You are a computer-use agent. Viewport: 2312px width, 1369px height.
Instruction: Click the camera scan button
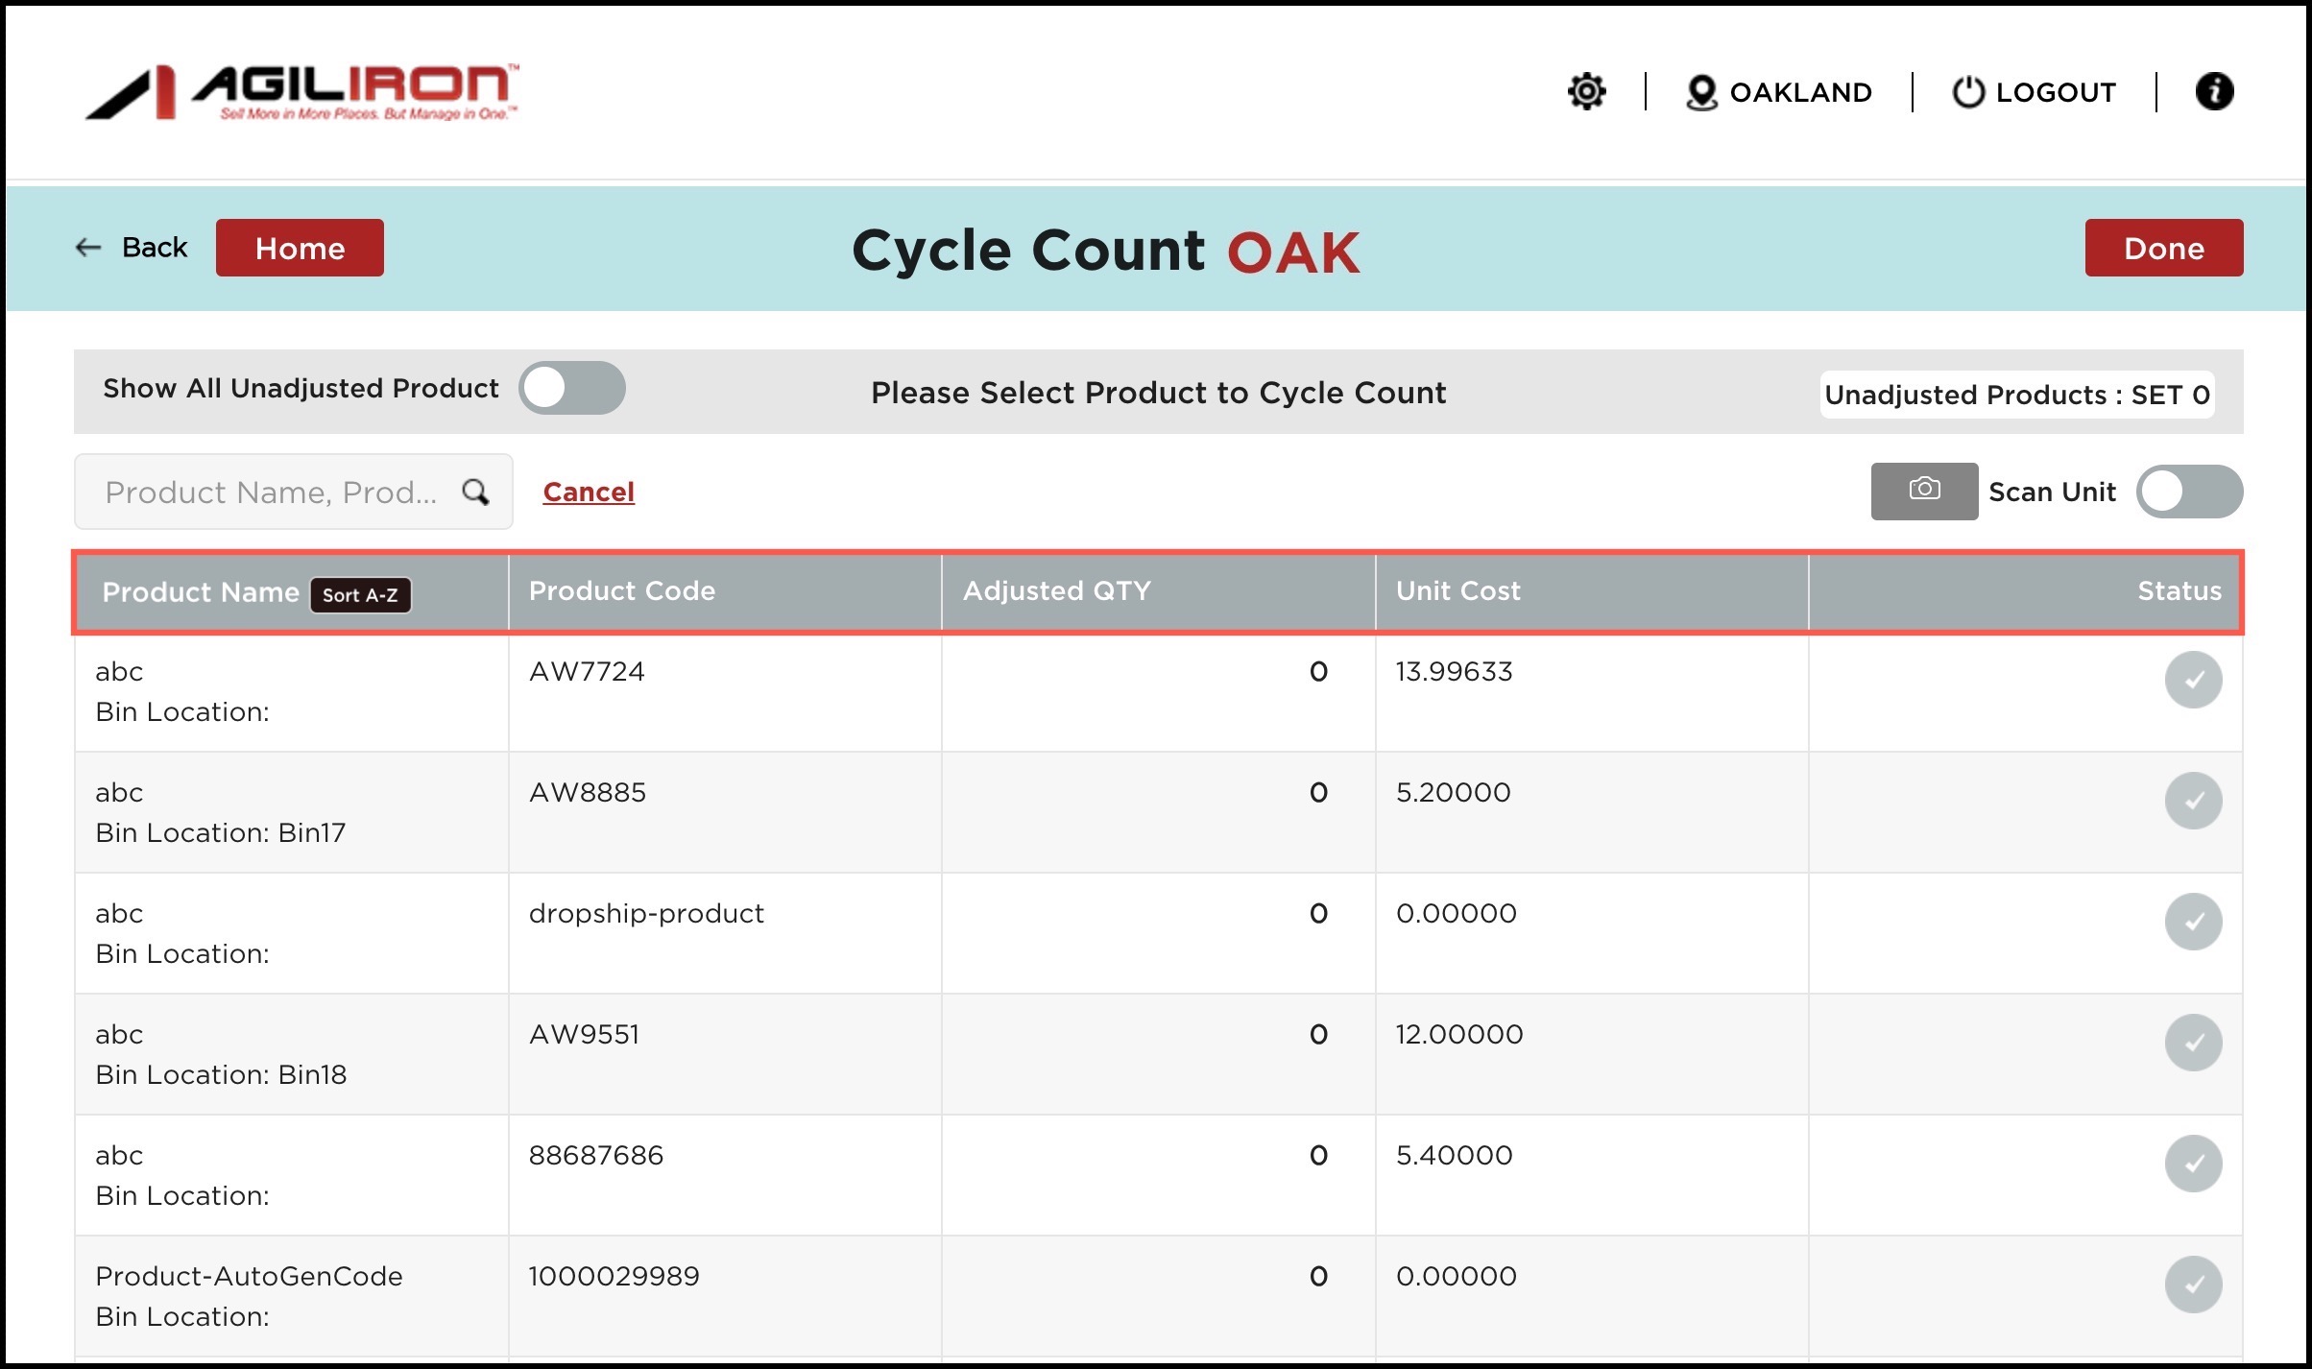pyautogui.click(x=1923, y=491)
